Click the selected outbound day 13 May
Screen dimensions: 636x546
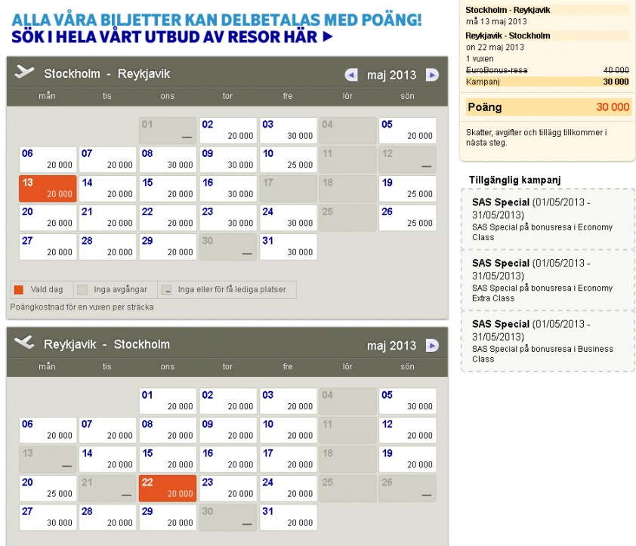(48, 189)
